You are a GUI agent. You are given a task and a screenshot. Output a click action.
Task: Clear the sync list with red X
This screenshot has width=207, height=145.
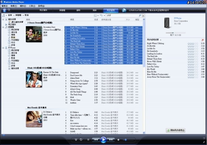pyautogui.click(x=203, y=40)
